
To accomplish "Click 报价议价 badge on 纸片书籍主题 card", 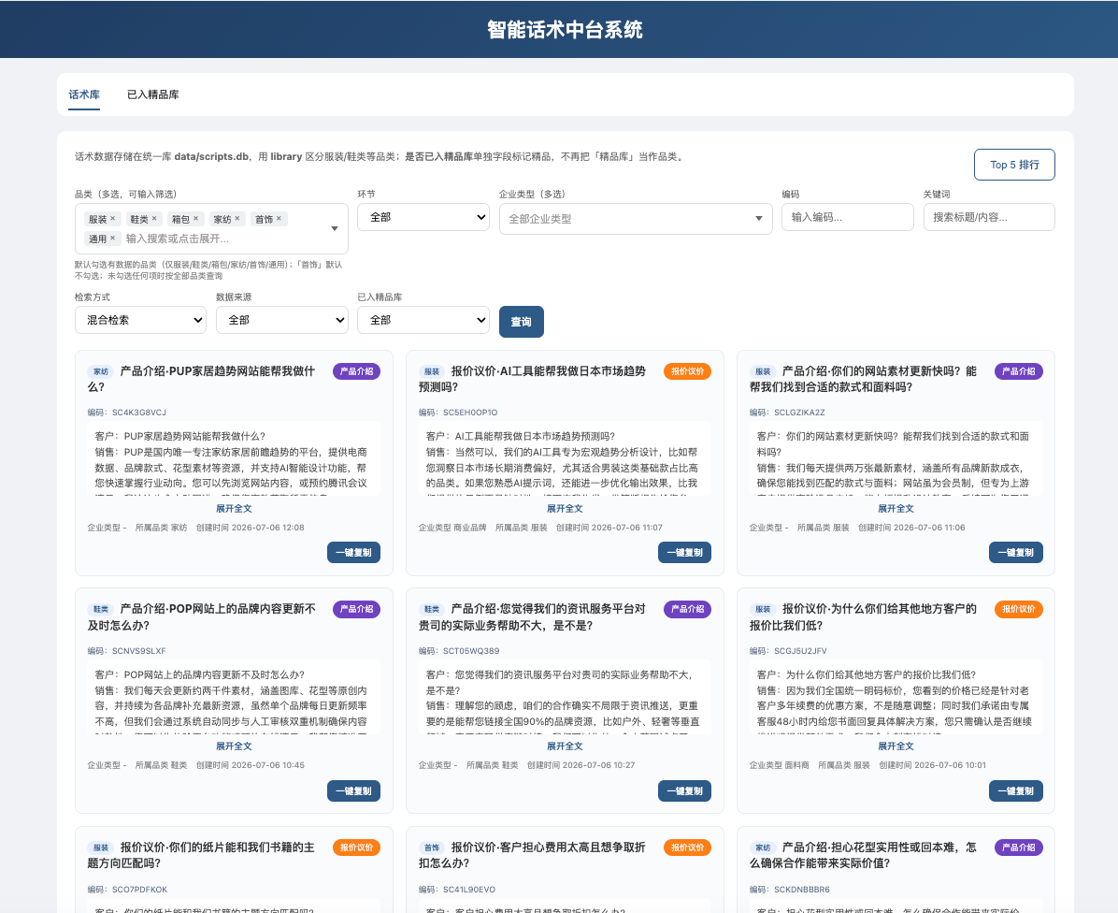I will coord(356,848).
